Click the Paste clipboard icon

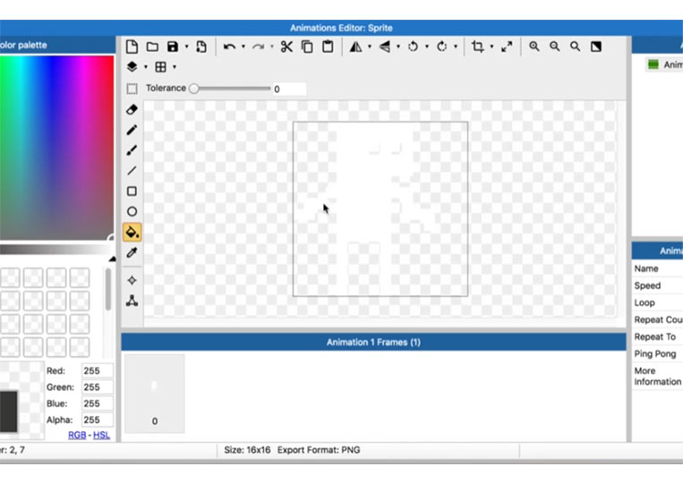328,47
